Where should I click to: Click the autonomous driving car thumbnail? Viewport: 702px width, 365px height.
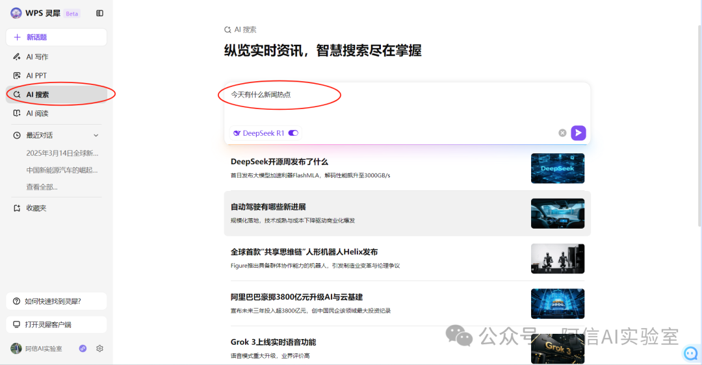click(558, 214)
